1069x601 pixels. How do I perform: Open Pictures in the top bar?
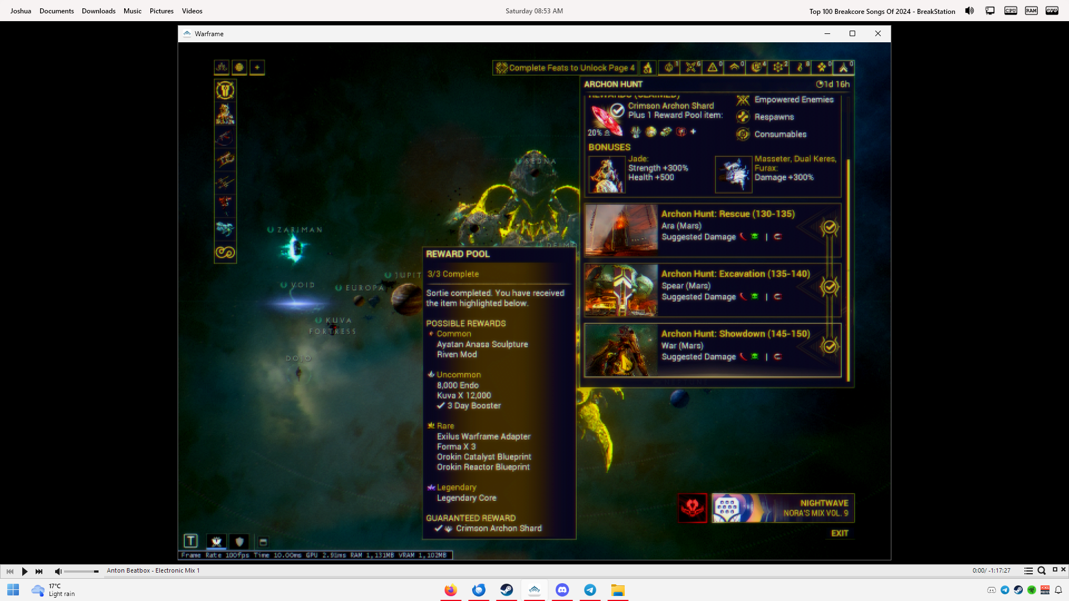pyautogui.click(x=161, y=11)
